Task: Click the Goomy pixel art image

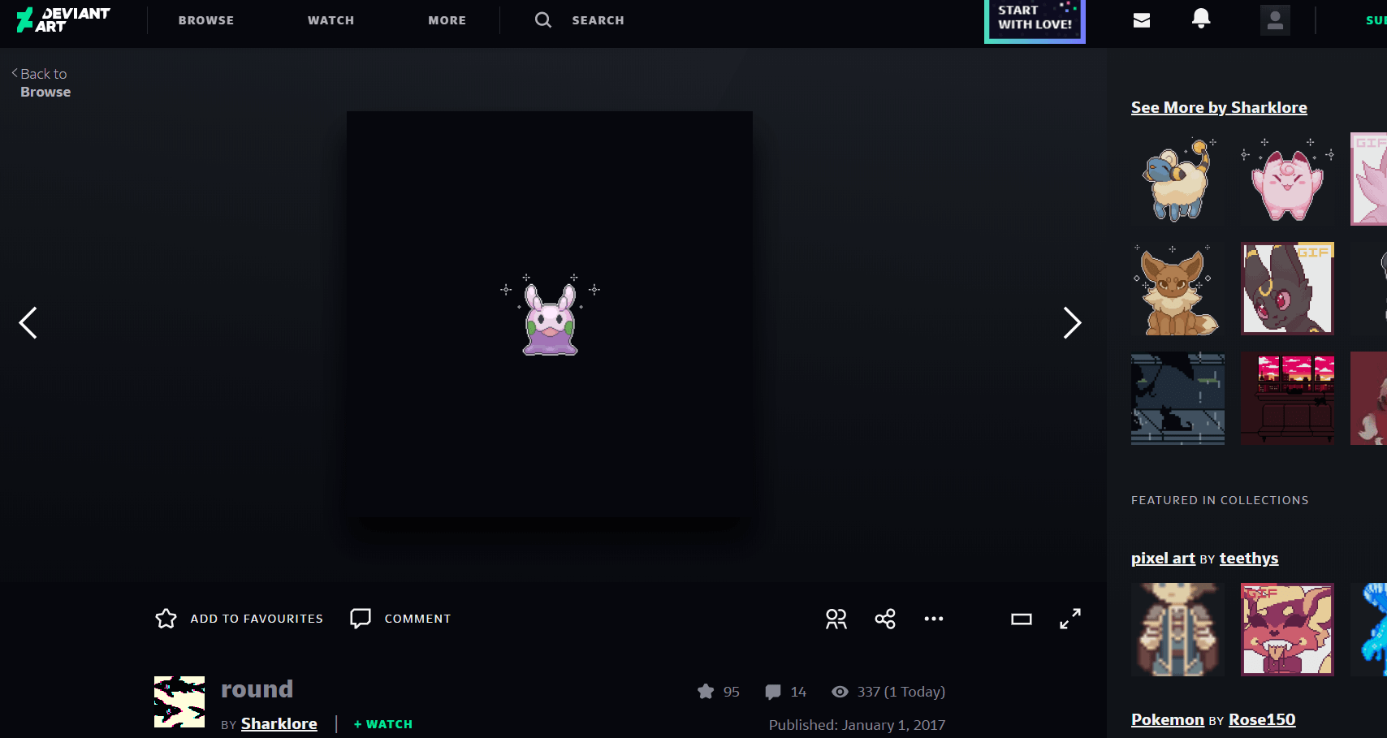Action: (550, 314)
